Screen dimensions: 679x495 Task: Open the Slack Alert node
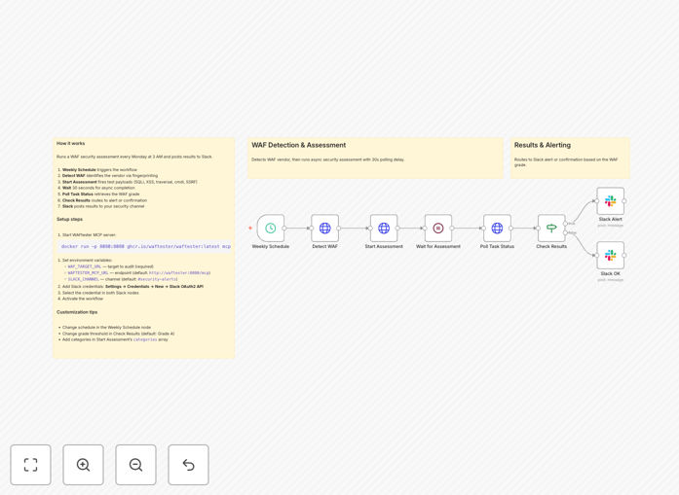(611, 201)
